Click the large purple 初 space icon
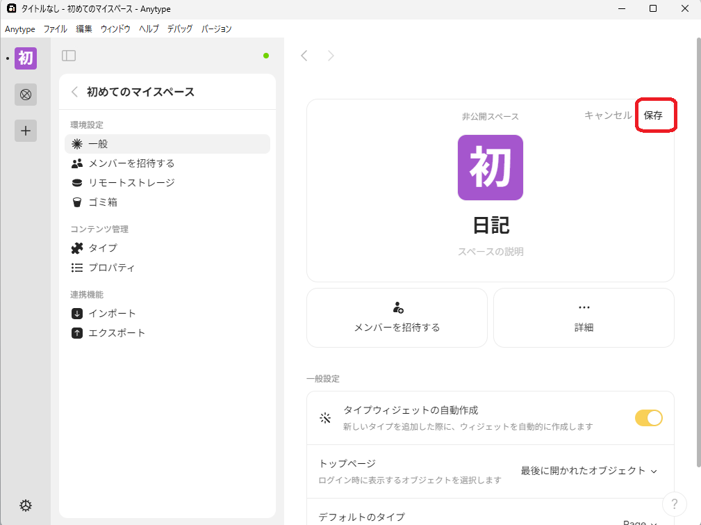701x525 pixels. pos(490,168)
